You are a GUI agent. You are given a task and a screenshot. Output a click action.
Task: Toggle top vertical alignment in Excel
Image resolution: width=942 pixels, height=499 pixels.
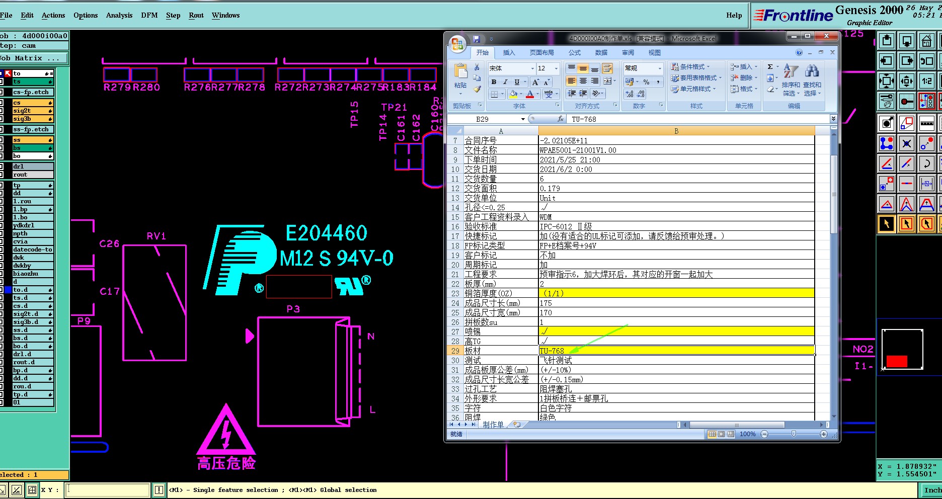click(572, 68)
